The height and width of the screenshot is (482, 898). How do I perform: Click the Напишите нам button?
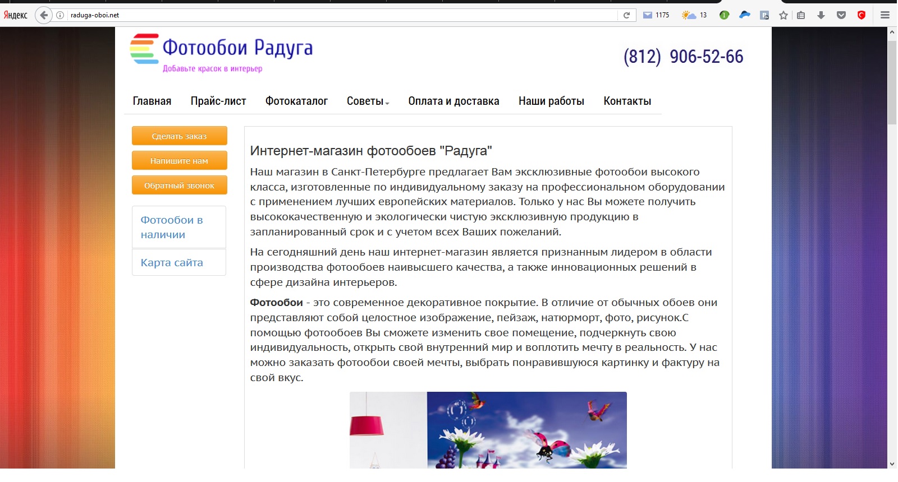pyautogui.click(x=180, y=160)
